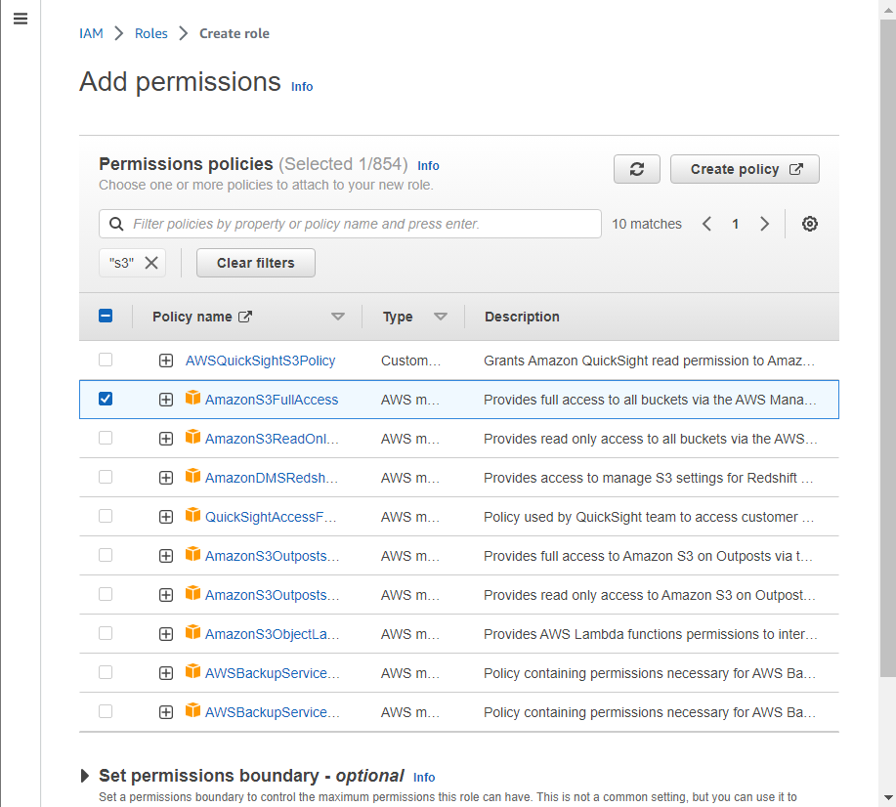Image resolution: width=896 pixels, height=807 pixels.
Task: Remove the "s3" filter tag
Action: pyautogui.click(x=151, y=262)
